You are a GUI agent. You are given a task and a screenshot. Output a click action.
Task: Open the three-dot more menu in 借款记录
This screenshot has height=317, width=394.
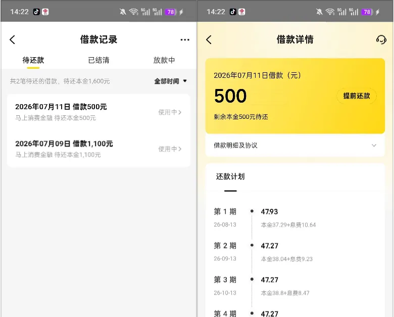185,40
